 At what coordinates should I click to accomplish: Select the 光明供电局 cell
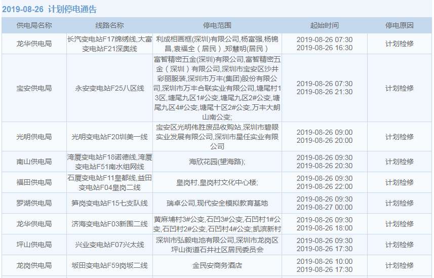point(34,137)
